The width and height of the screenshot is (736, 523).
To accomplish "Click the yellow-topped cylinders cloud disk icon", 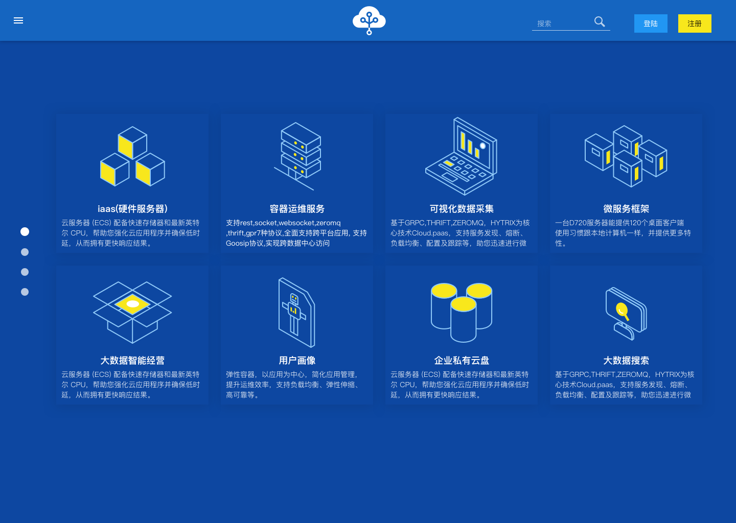I will point(462,312).
